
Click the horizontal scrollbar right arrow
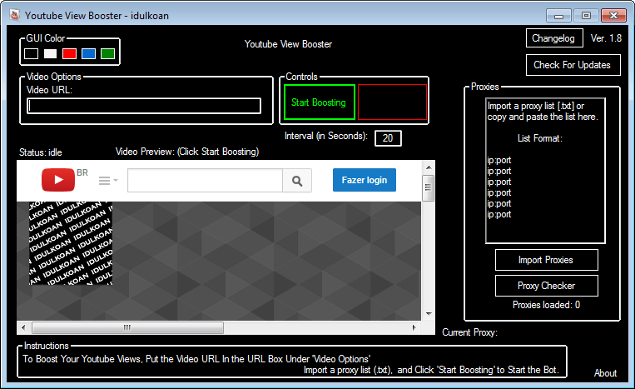pyautogui.click(x=414, y=327)
